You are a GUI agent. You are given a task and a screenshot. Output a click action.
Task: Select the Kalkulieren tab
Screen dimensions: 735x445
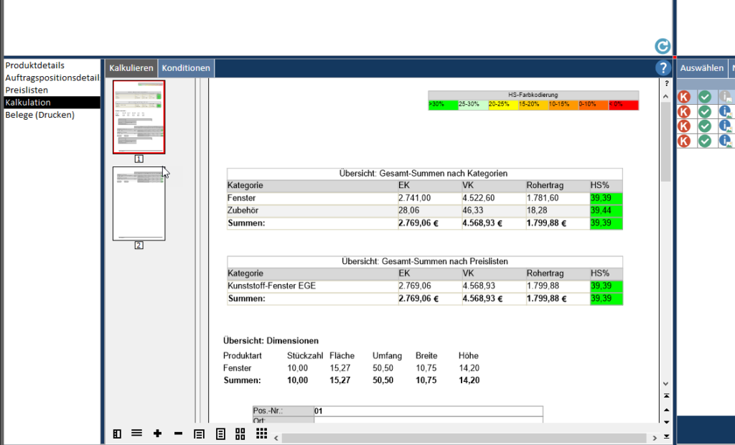pos(131,68)
